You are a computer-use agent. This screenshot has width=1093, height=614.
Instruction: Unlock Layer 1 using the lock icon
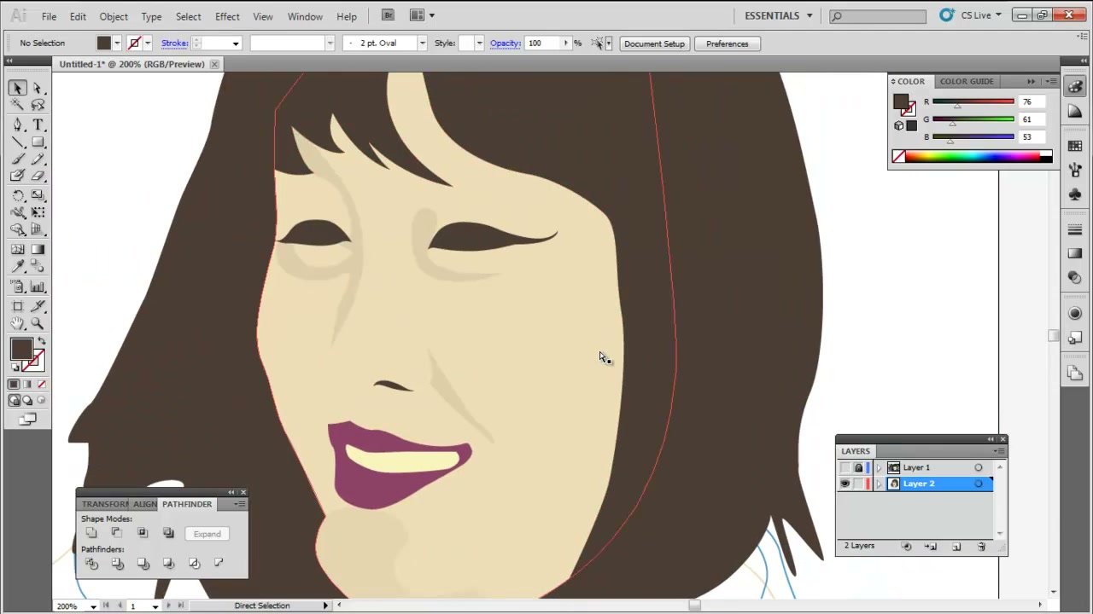tap(858, 467)
